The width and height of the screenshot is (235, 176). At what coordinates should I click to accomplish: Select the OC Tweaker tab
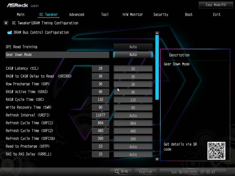(x=48, y=15)
